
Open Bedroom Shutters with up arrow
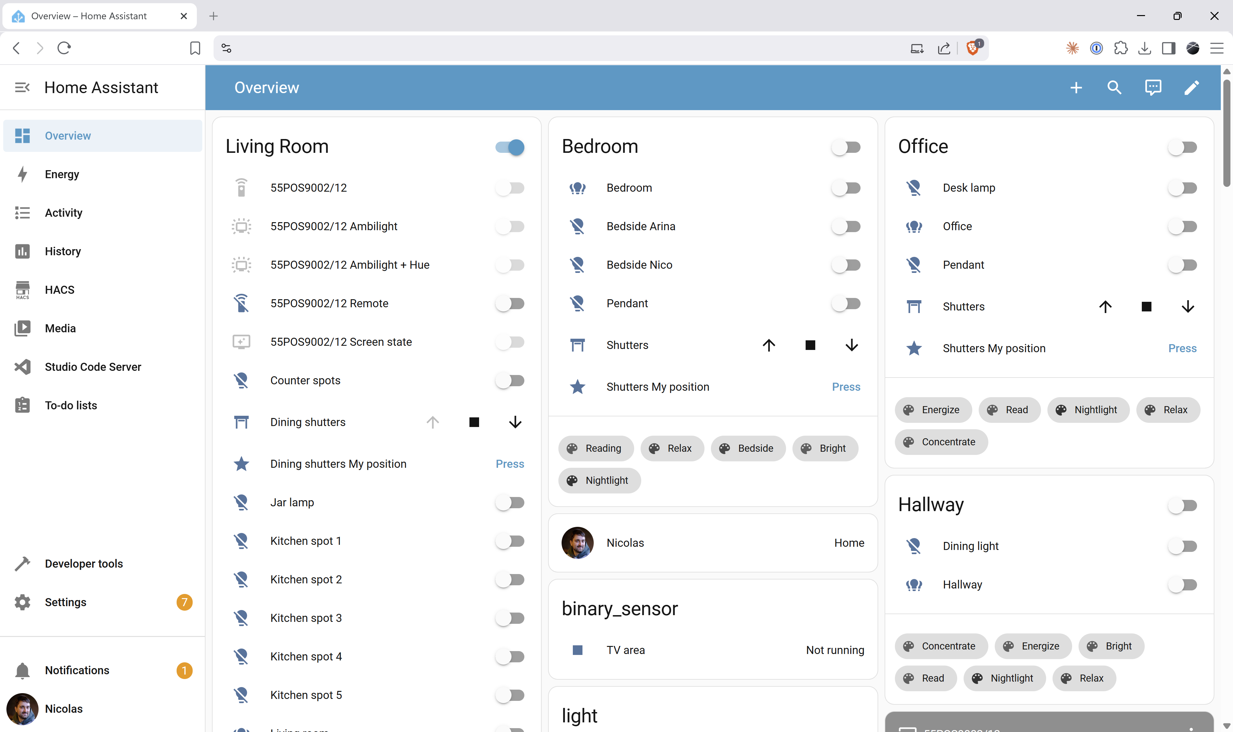click(769, 345)
